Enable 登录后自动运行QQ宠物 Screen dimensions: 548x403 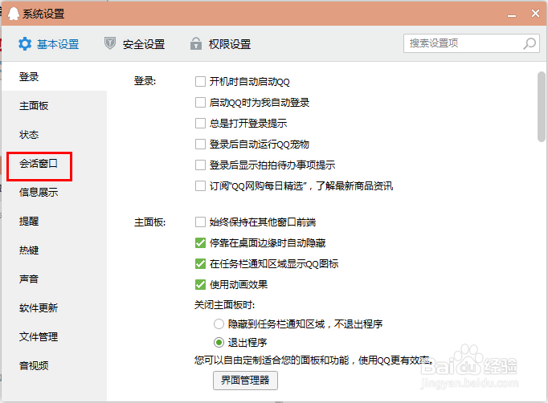coord(200,145)
